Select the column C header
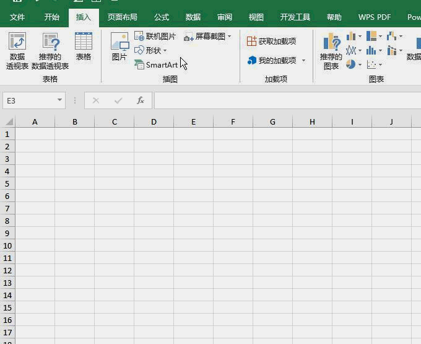This screenshot has width=421, height=344. tap(115, 122)
